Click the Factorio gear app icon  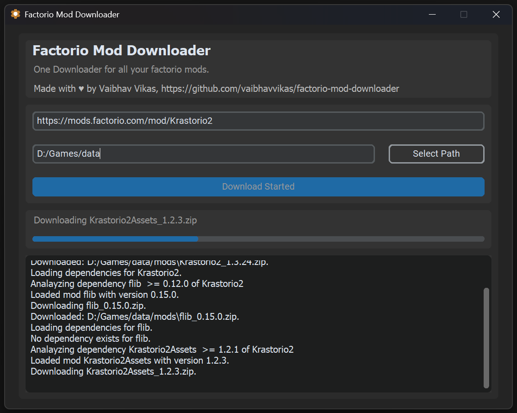tap(16, 14)
